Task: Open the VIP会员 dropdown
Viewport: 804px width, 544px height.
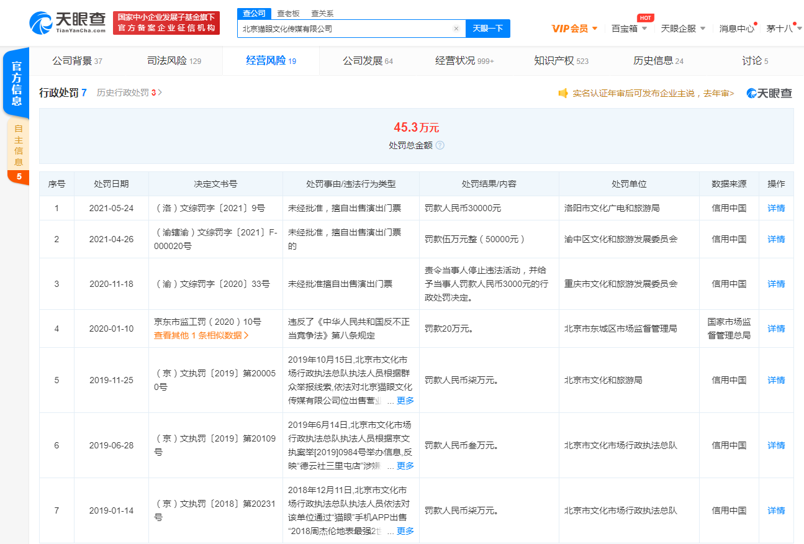Action: tap(571, 29)
